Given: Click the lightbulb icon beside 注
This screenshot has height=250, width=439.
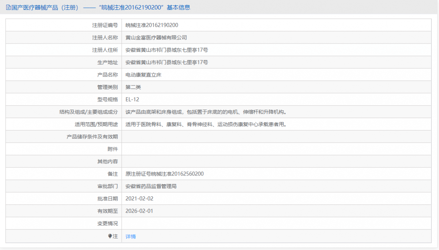Looking at the screenshot, I should [110, 236].
